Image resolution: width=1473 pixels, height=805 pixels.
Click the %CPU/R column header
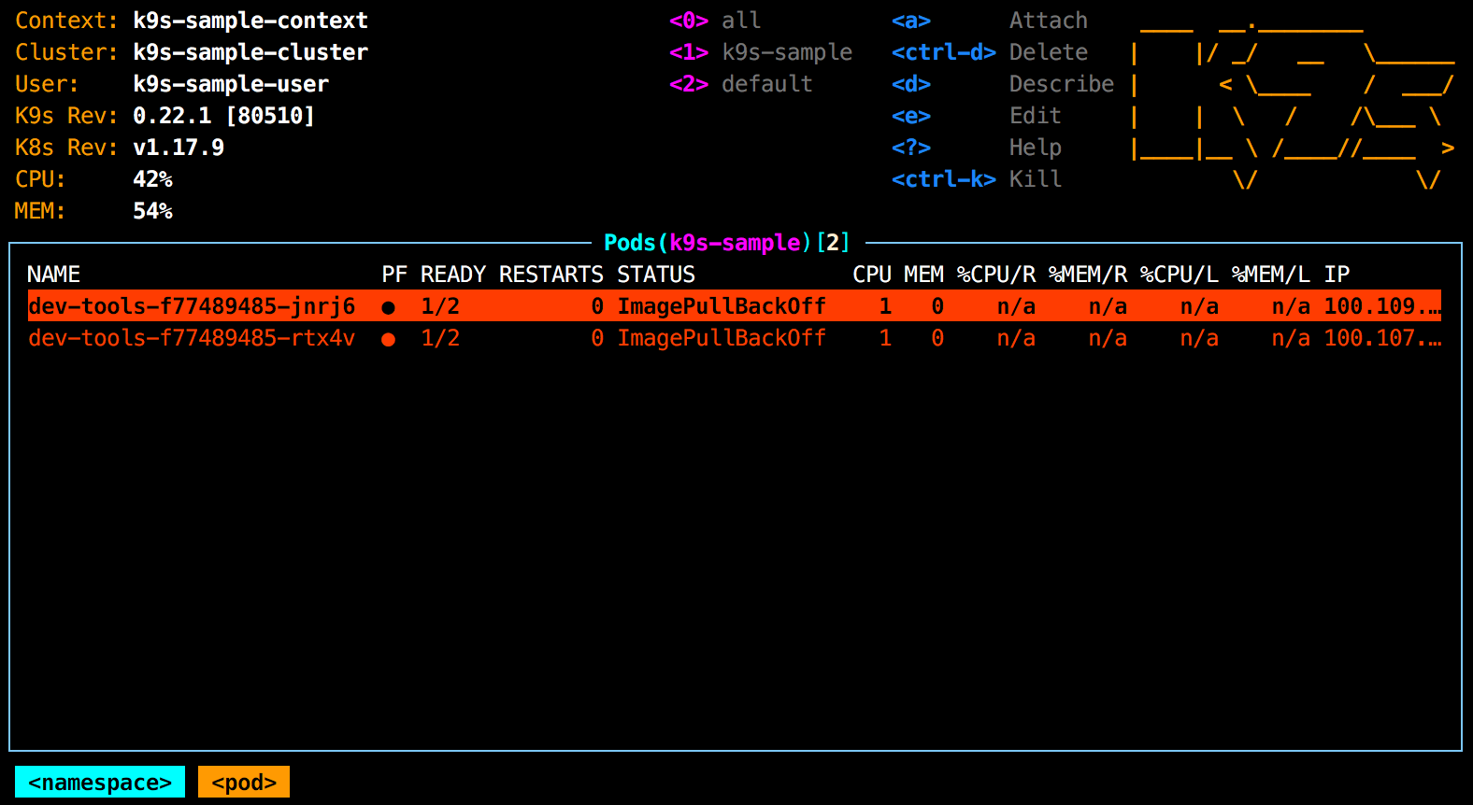tap(996, 275)
